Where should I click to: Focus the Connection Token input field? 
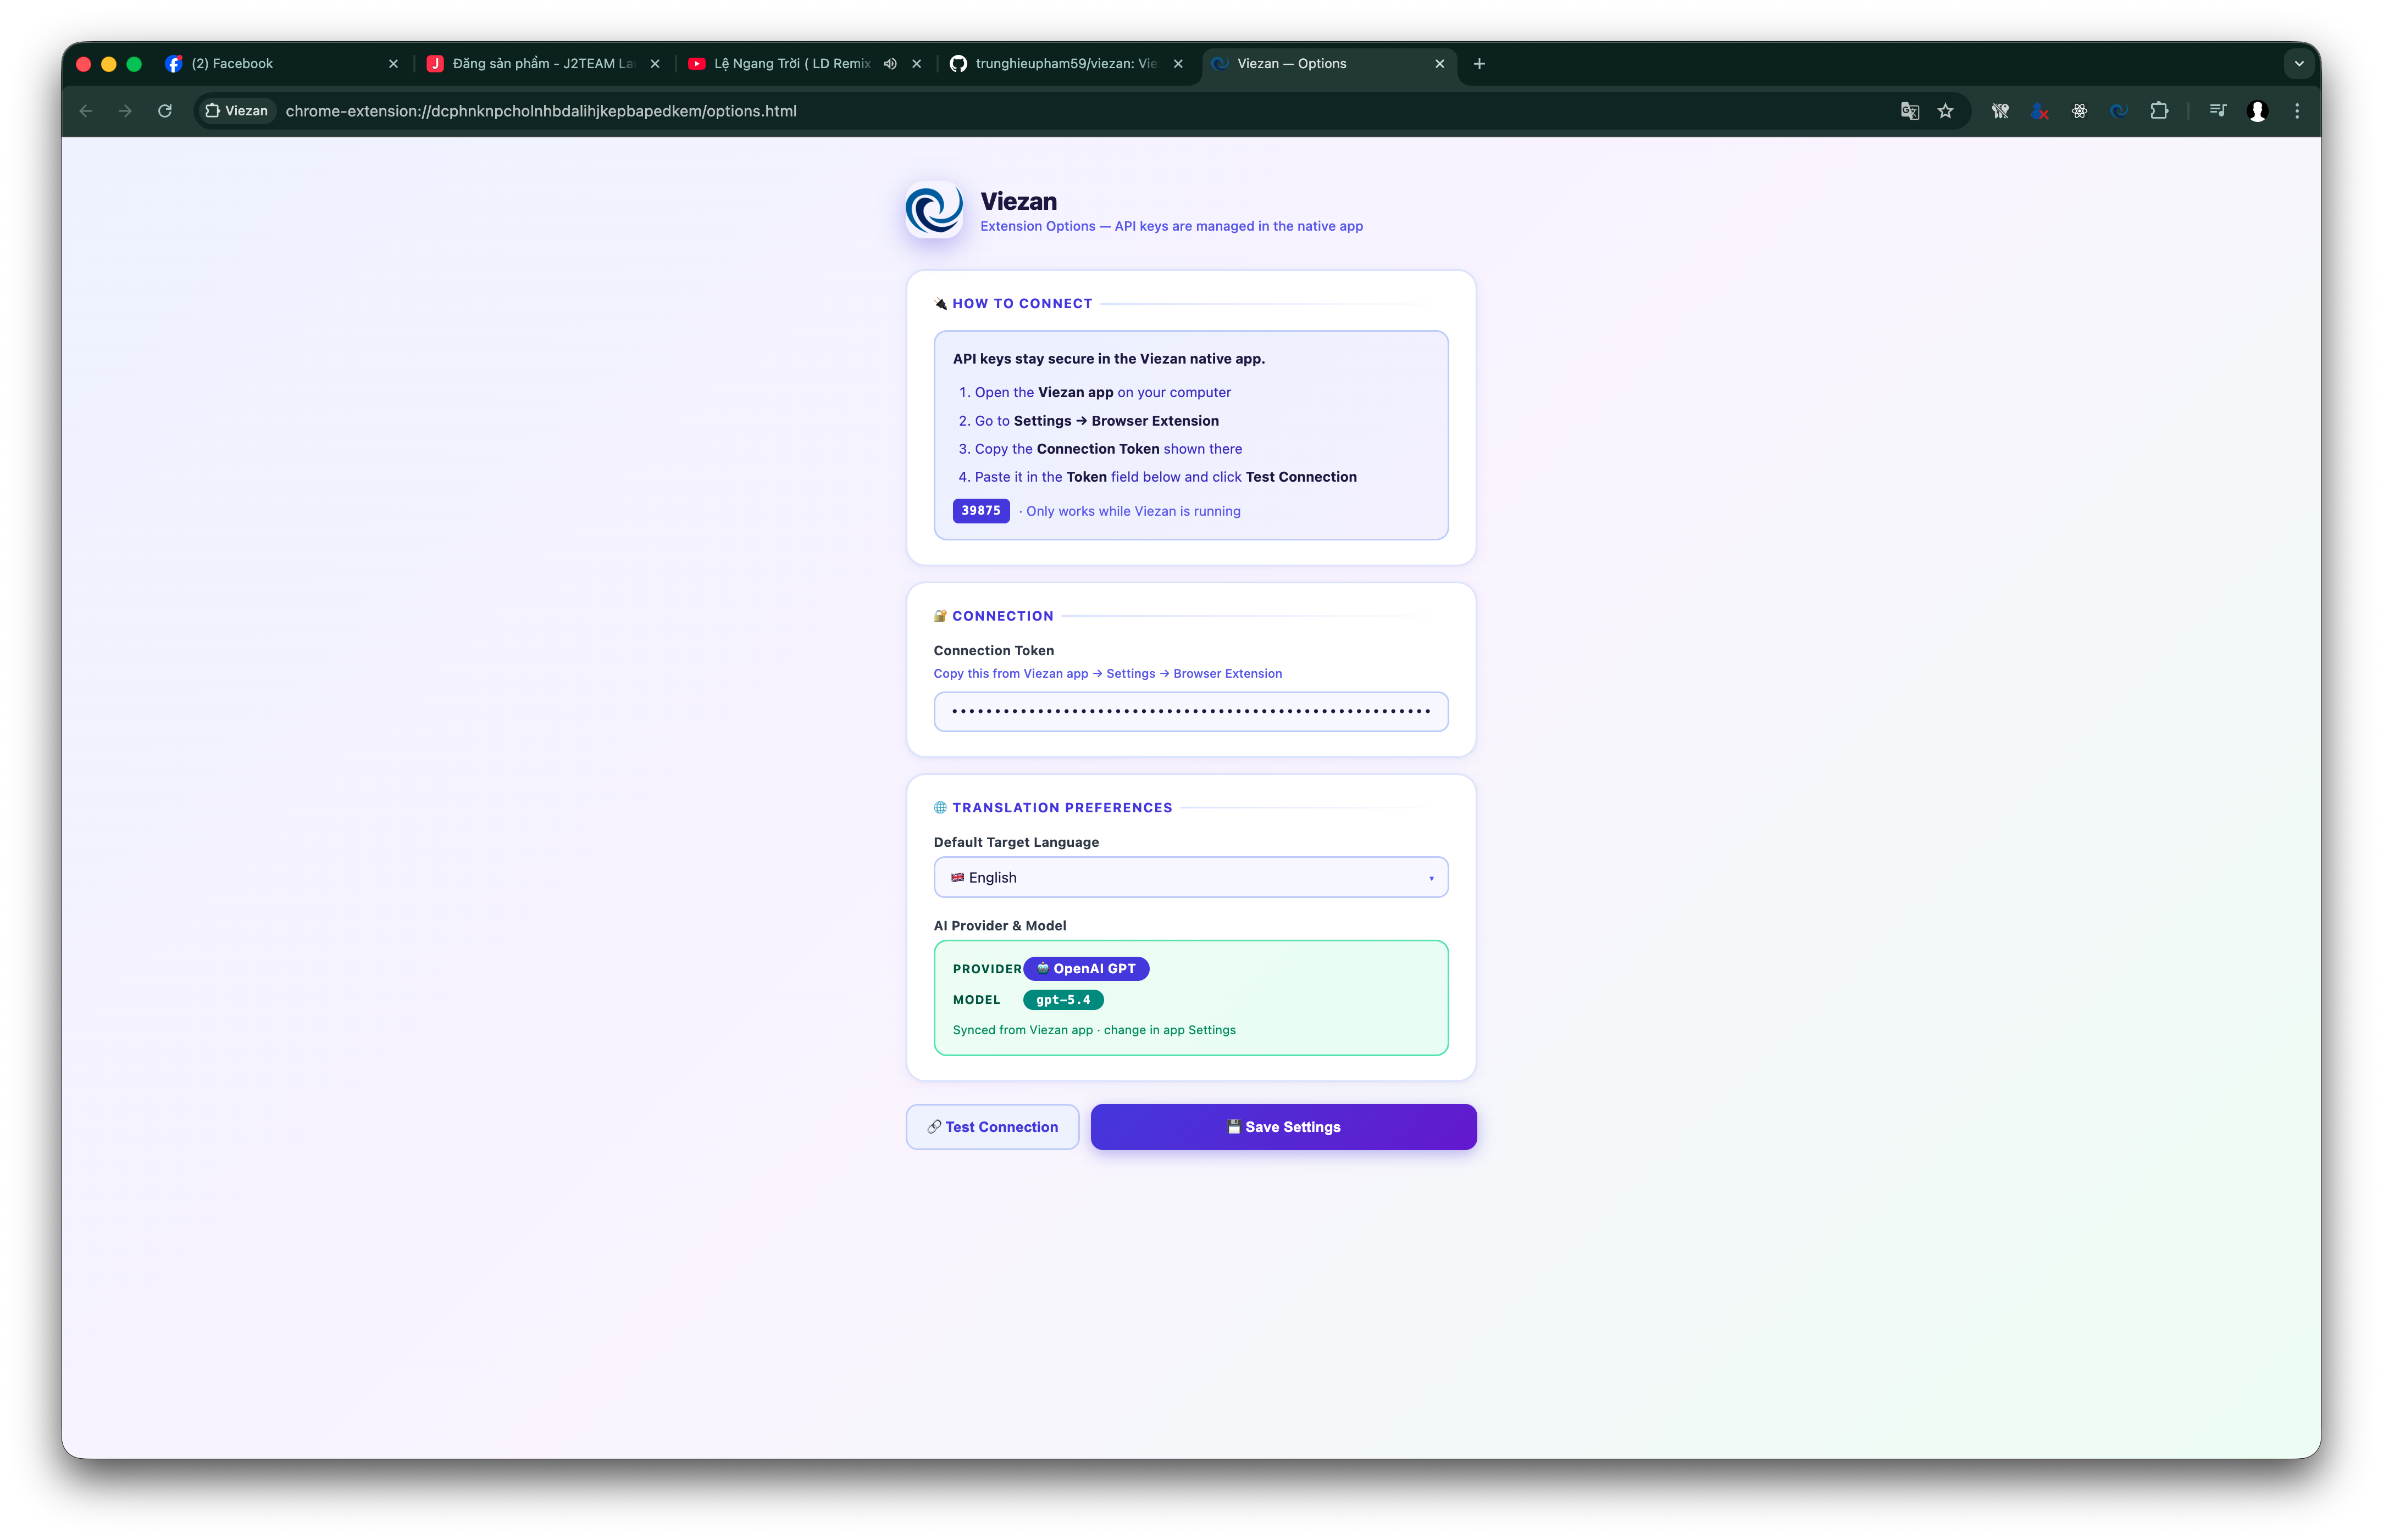(1190, 711)
